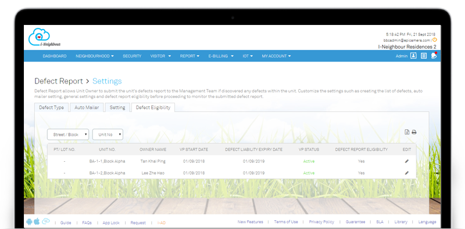The width and height of the screenshot is (465, 229).
Task: Go to DASHBOARD in navigation bar
Action: 55,56
